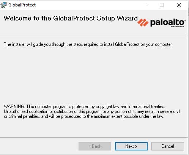
Task: Proceed with the Next > button
Action: point(131,146)
